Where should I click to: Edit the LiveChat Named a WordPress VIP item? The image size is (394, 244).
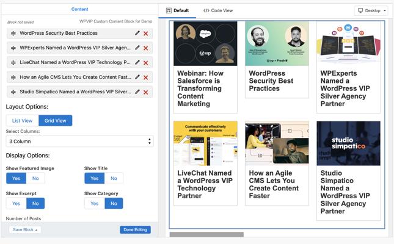[137, 62]
